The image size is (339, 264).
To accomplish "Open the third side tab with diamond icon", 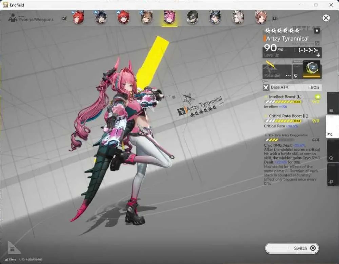I will tap(333, 151).
